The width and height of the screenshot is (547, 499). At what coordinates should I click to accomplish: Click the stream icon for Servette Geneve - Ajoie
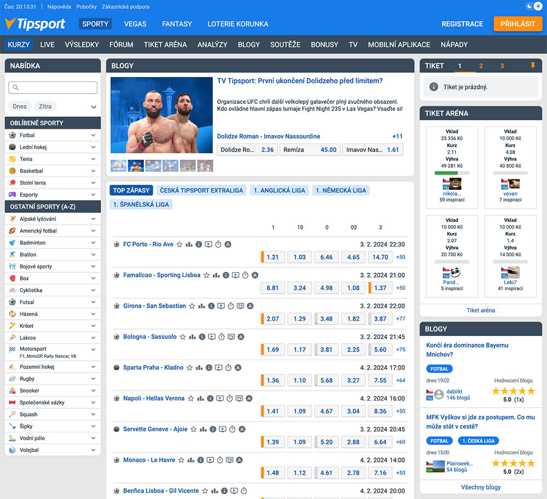click(x=223, y=429)
